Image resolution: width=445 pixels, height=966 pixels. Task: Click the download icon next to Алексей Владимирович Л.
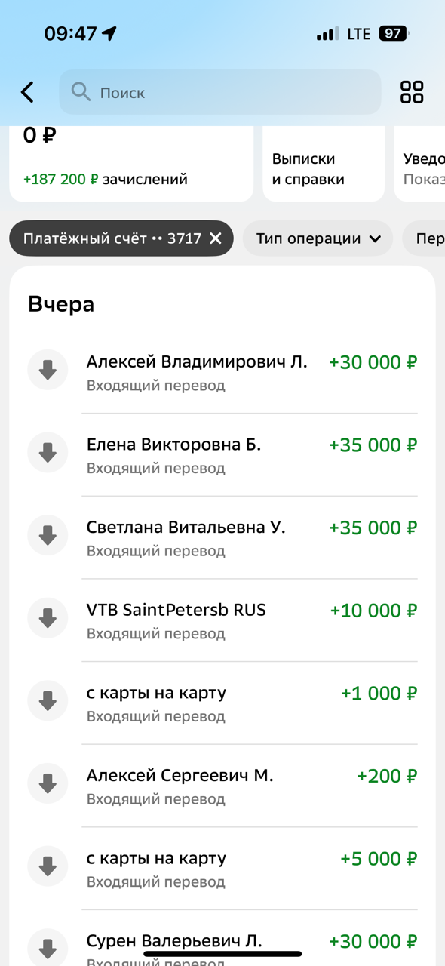(48, 369)
